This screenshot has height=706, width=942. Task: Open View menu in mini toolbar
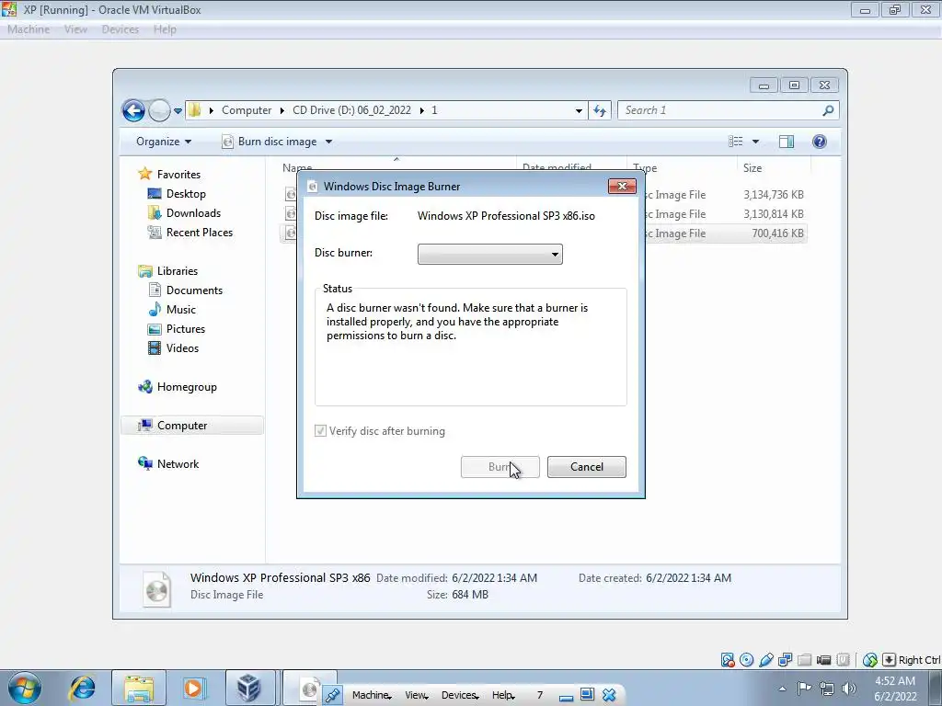417,695
